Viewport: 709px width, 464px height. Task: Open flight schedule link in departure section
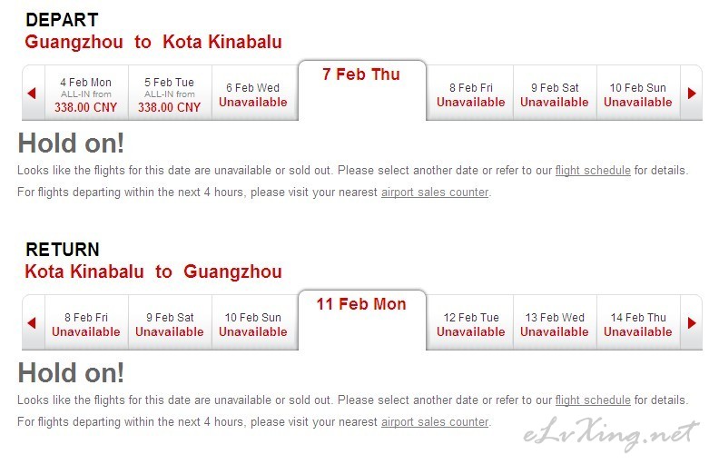[593, 171]
